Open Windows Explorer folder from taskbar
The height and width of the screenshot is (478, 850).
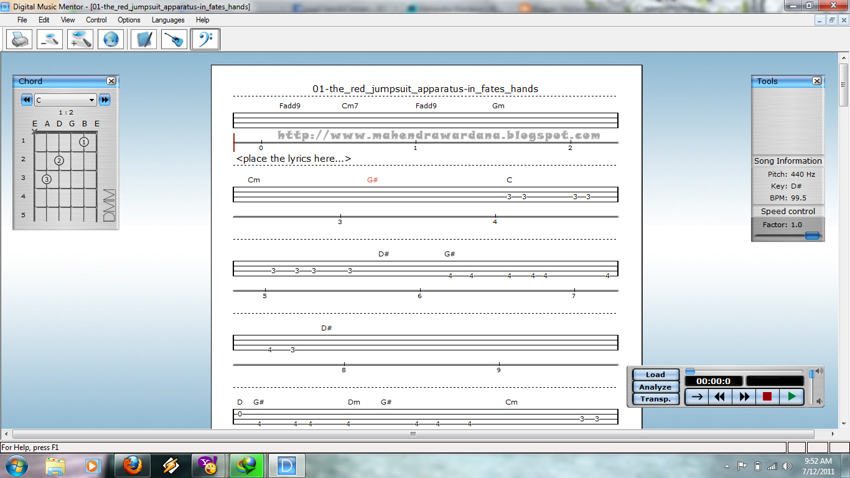point(55,465)
